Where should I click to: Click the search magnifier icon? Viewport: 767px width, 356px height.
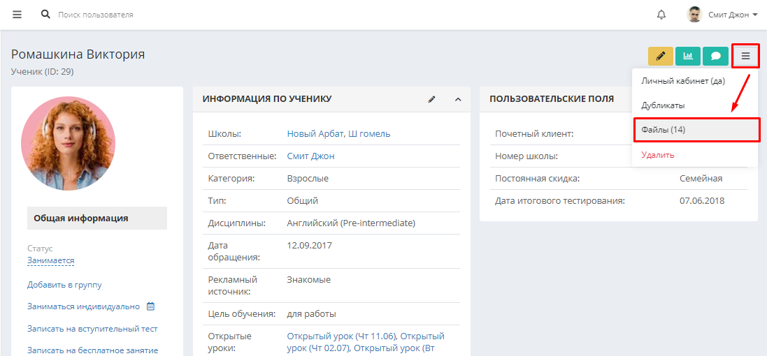pos(45,14)
